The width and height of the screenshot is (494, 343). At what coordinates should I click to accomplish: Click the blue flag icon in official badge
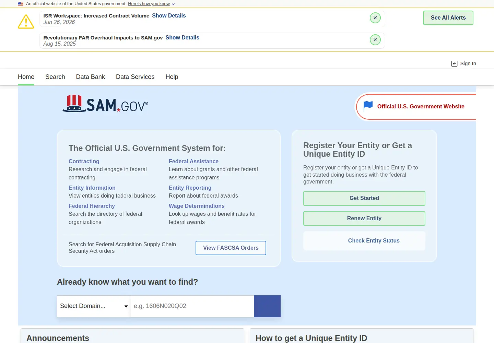pos(368,106)
